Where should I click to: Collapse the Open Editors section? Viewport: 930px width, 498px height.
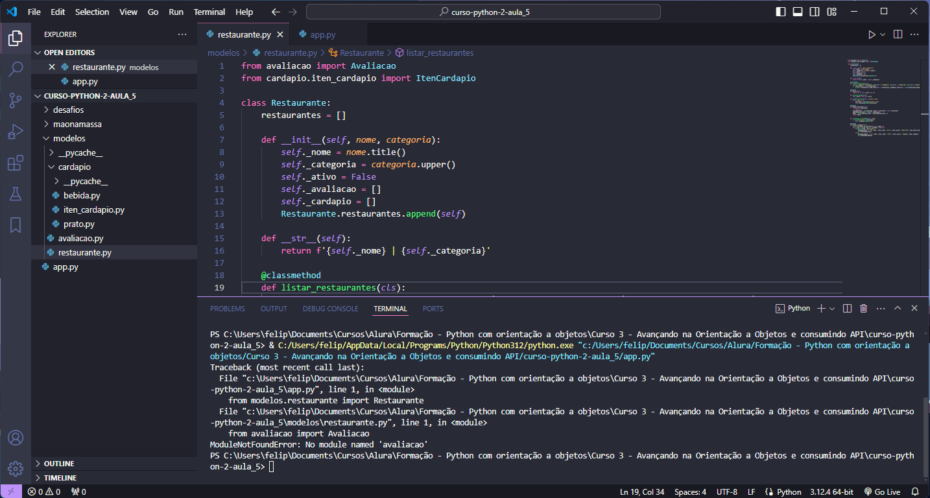click(114, 53)
